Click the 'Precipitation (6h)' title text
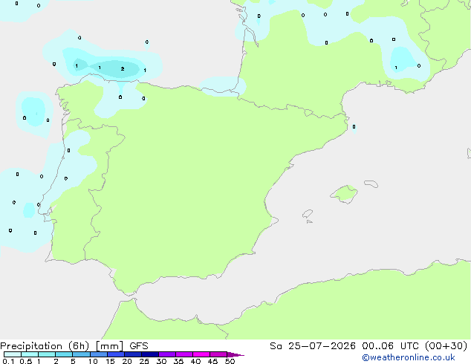This screenshot has height=364, width=471. point(45,346)
